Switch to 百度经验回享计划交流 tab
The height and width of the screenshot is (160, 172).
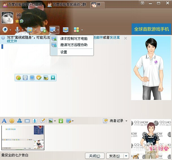(22, 5)
